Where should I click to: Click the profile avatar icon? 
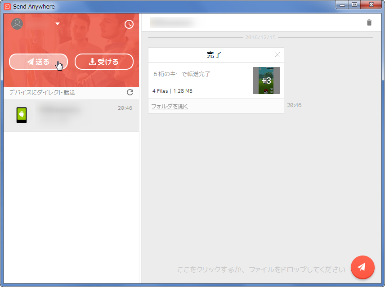click(17, 23)
